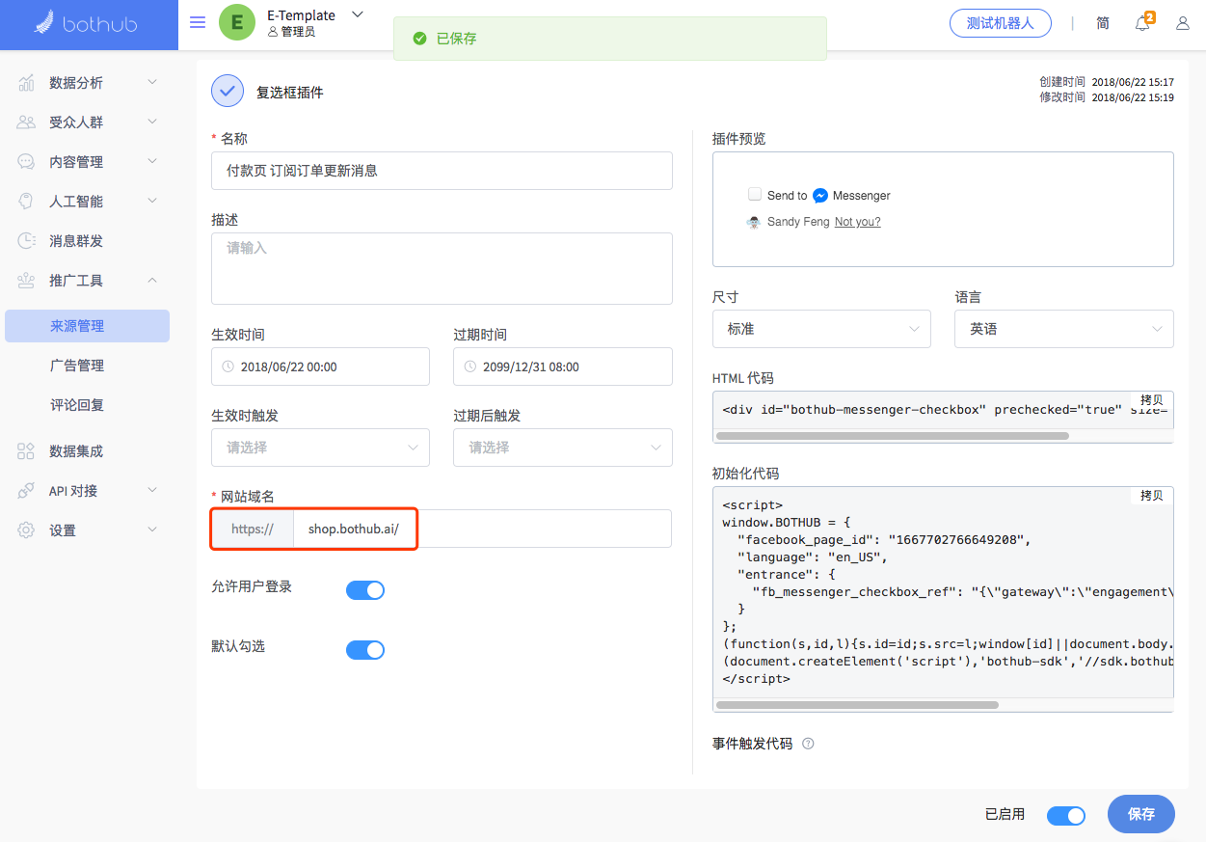Click the green E-Template avatar
The image size is (1206, 842).
tap(237, 22)
